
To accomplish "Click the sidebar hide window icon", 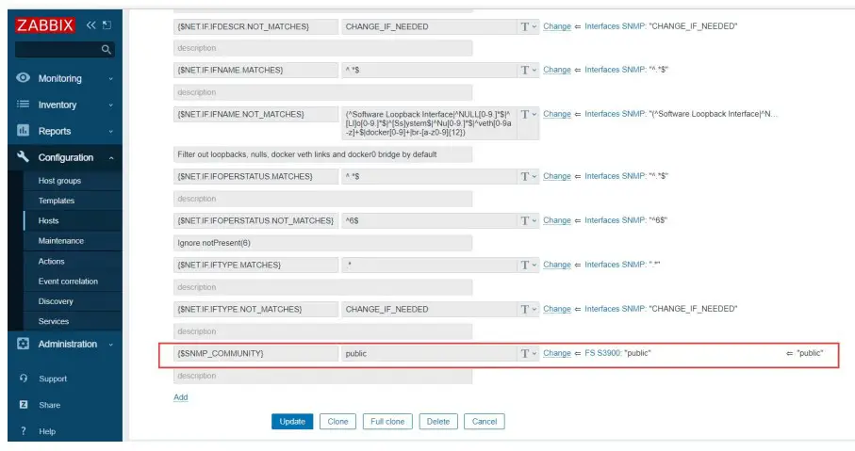I will 107,25.
